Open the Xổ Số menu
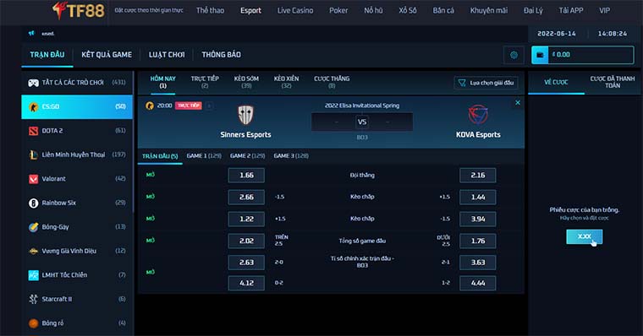Screen dimensions: 643x336 pos(408,11)
